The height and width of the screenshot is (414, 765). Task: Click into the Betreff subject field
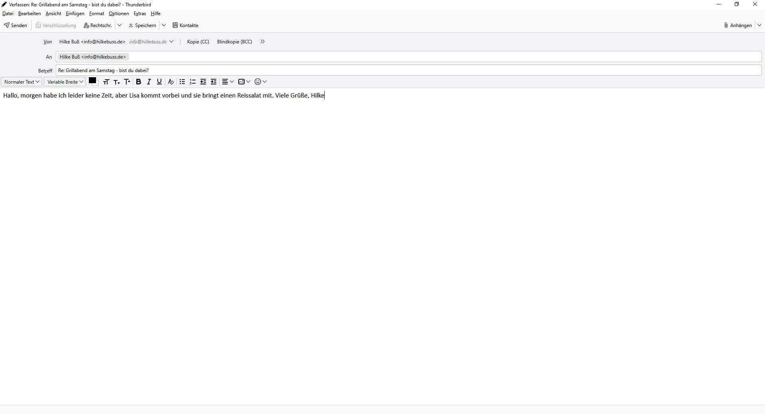click(x=408, y=70)
